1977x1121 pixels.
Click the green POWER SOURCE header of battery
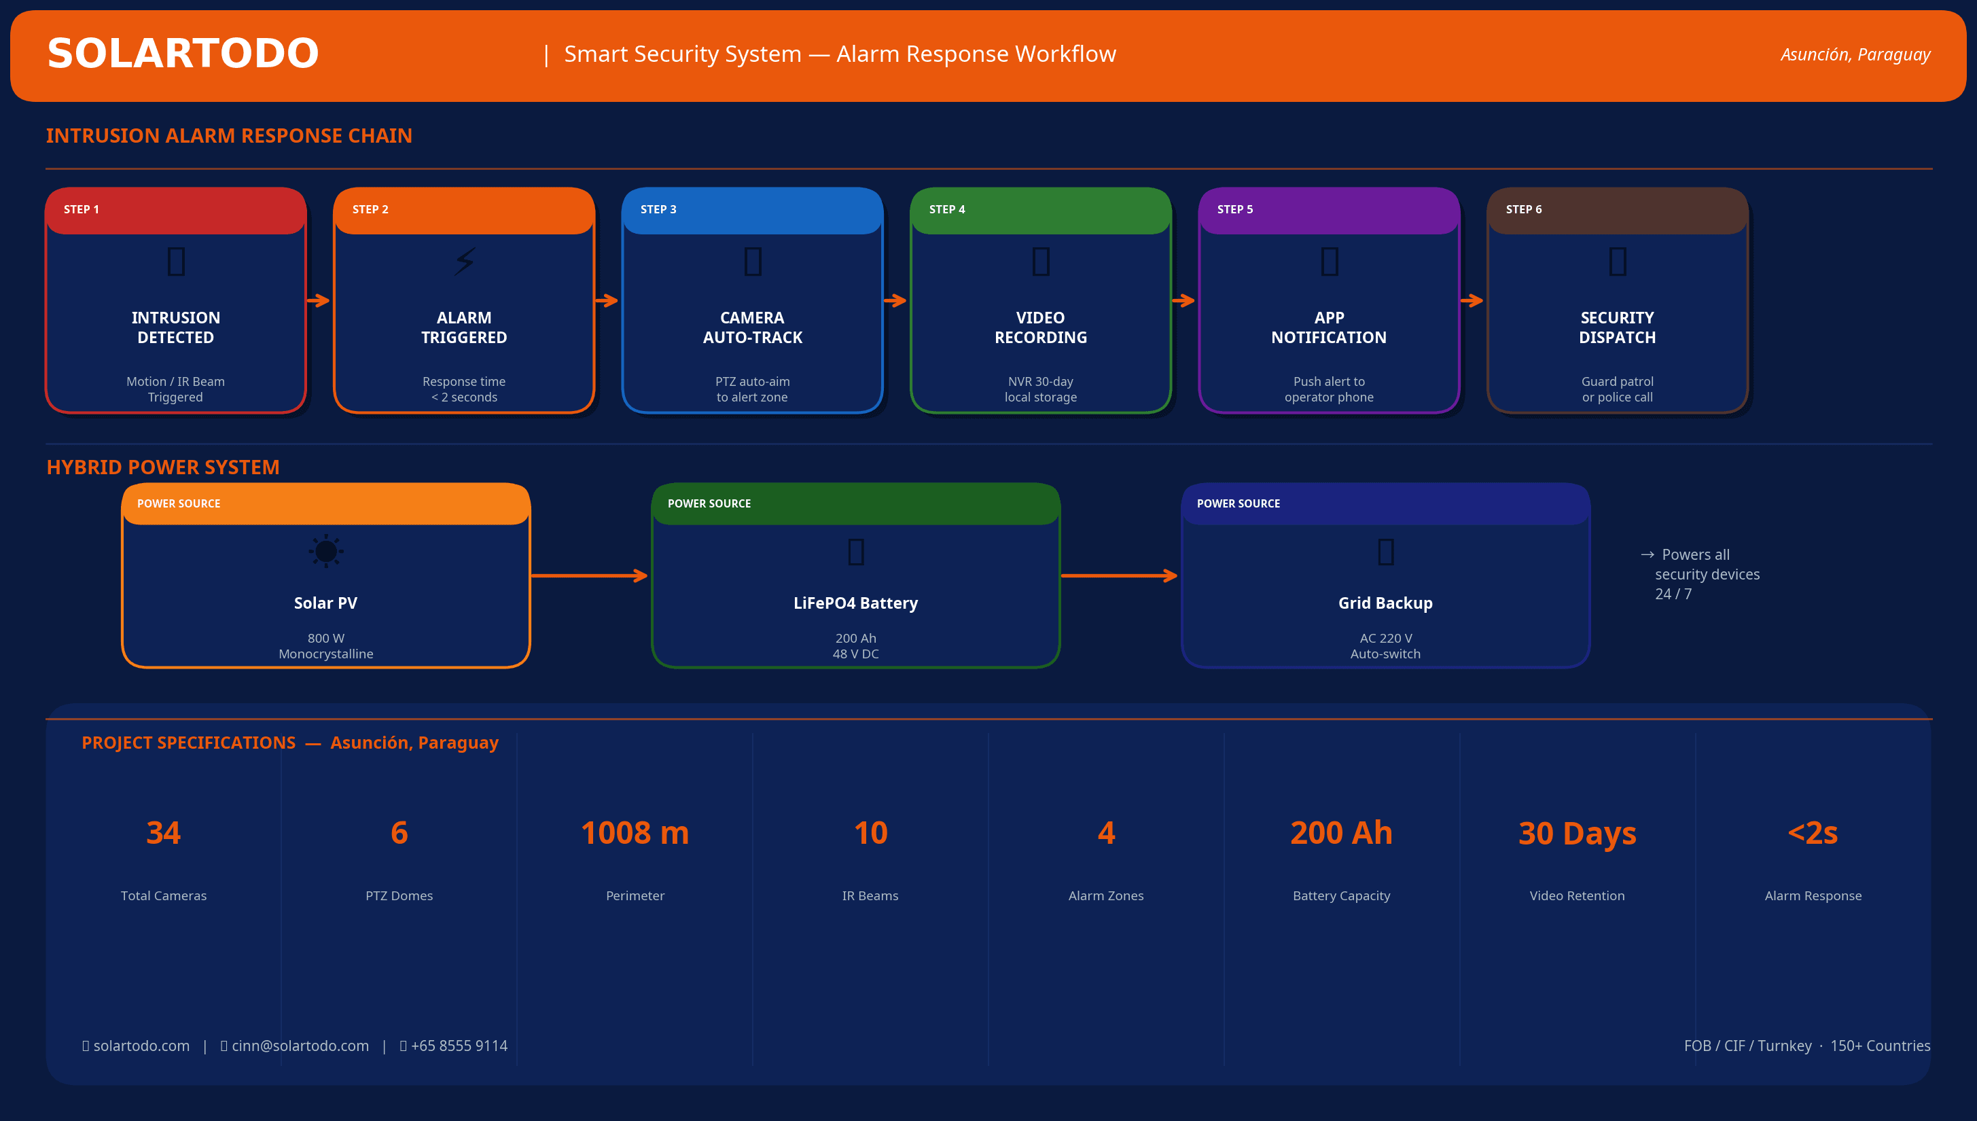point(855,503)
